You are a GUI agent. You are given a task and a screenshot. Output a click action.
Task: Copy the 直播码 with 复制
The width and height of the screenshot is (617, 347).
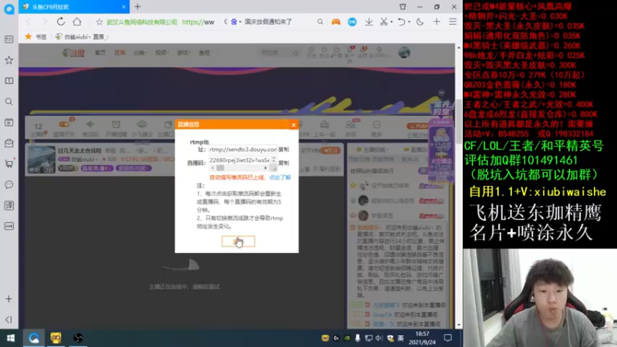283,163
